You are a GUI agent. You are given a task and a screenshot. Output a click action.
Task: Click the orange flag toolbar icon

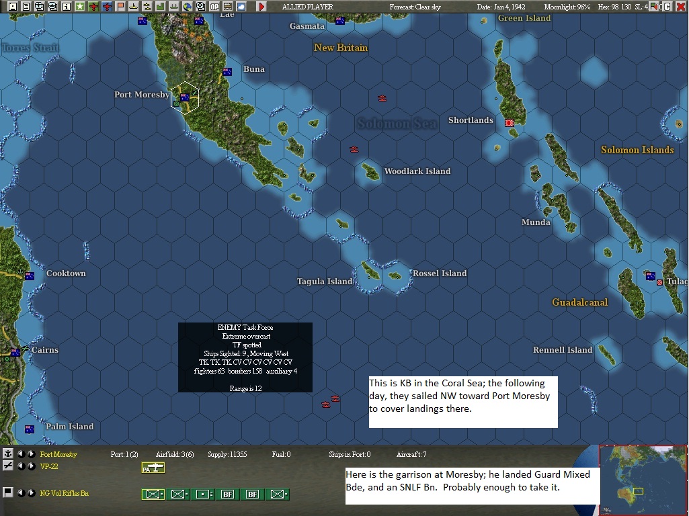pyautogui.click(x=120, y=7)
